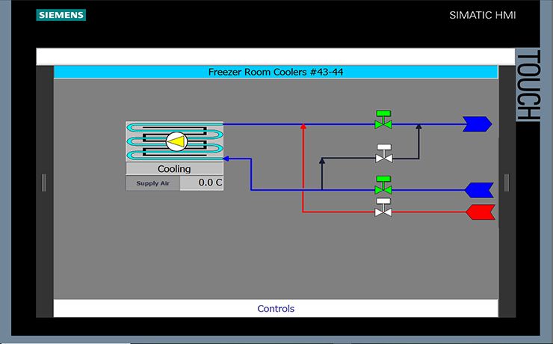
Task: Open the Controls screen
Action: [276, 308]
